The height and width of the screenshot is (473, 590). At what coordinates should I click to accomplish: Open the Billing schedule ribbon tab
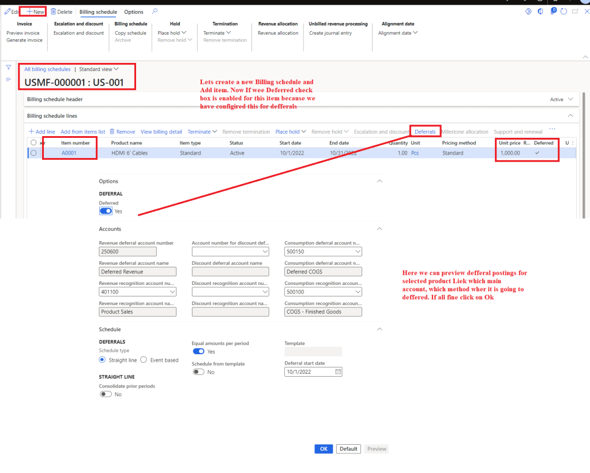coord(98,12)
